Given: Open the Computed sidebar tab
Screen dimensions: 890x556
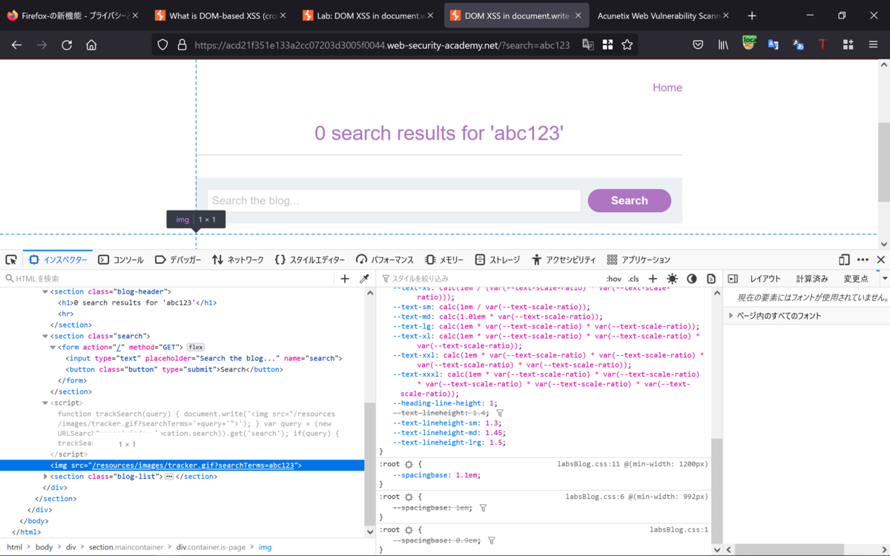Looking at the screenshot, I should point(812,279).
